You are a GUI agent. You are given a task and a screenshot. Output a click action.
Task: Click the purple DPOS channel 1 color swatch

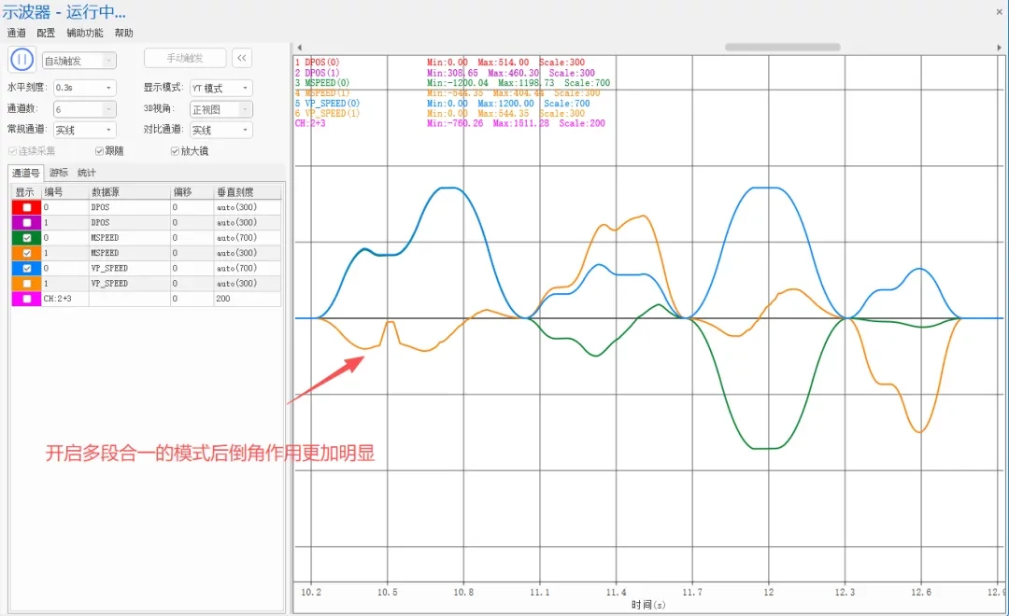[x=26, y=222]
